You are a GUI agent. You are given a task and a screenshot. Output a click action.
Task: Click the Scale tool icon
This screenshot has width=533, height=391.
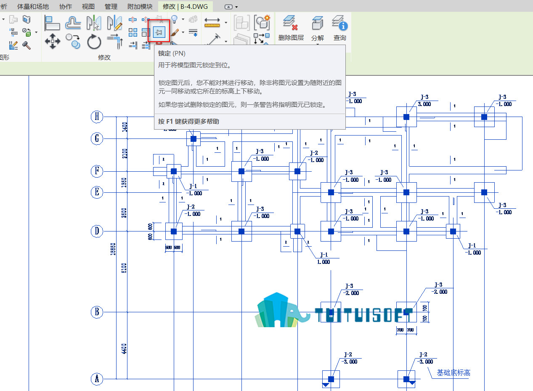coord(146,32)
